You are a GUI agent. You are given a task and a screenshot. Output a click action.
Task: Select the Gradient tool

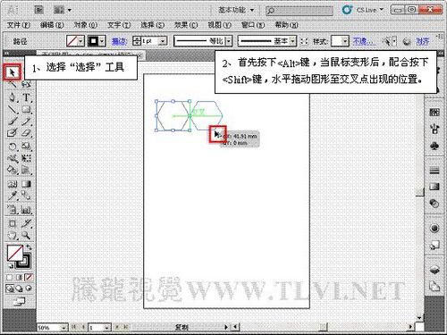pos(26,184)
